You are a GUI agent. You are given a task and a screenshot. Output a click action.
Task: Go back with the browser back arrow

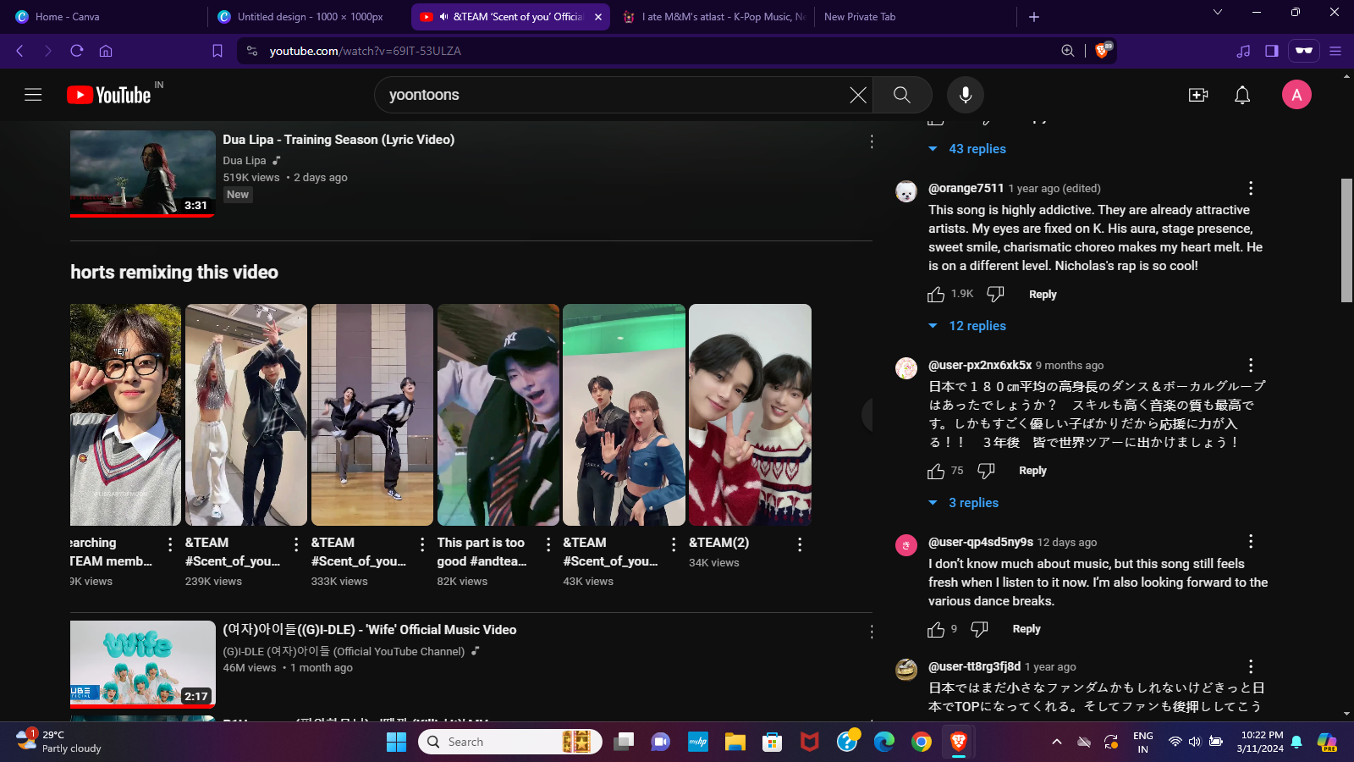point(20,51)
